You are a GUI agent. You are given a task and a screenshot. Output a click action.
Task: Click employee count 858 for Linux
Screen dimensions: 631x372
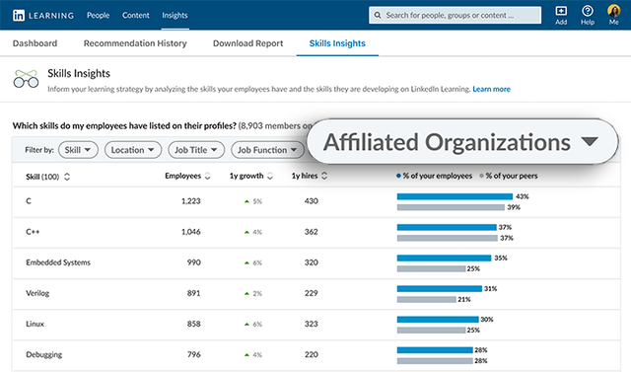(193, 324)
